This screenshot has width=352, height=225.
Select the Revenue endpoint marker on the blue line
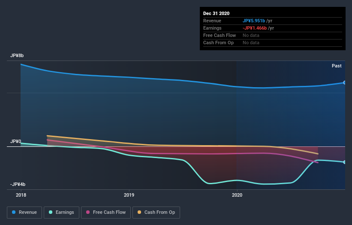[x=344, y=83]
